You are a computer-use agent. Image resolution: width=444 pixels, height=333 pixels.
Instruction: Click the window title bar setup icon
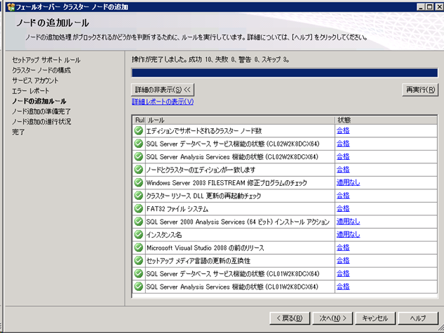click(11, 7)
